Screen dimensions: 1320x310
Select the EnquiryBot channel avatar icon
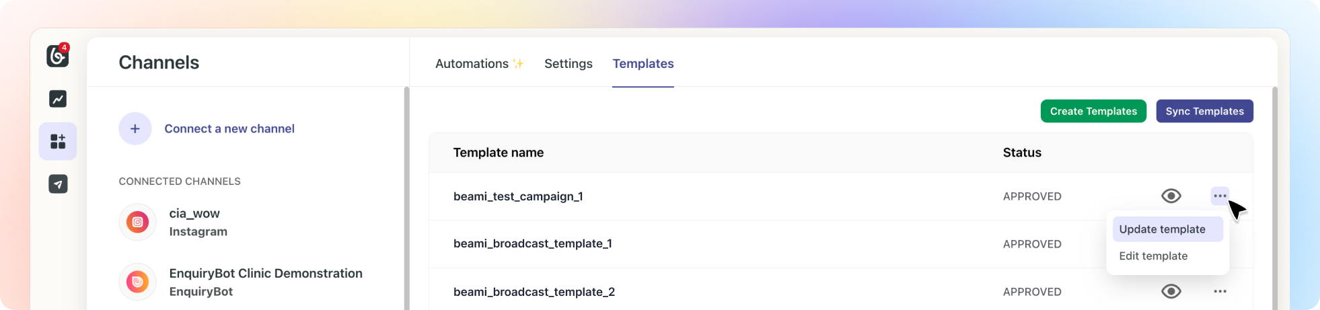[137, 282]
